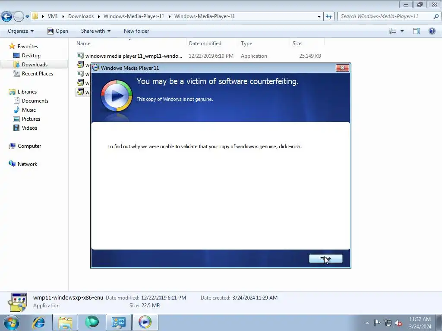Open Desktop in the navigation pane
442x331 pixels.
click(31, 56)
